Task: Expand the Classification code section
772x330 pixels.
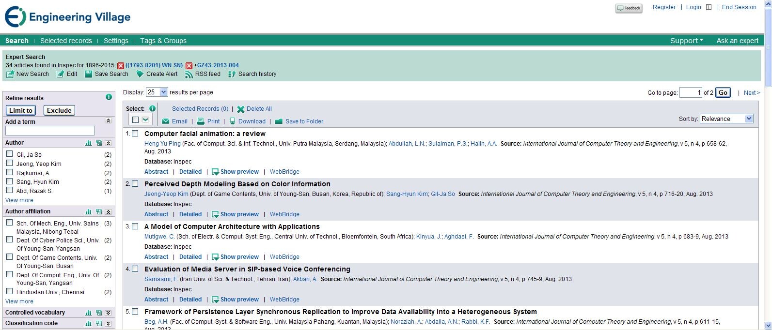Action: [108, 324]
